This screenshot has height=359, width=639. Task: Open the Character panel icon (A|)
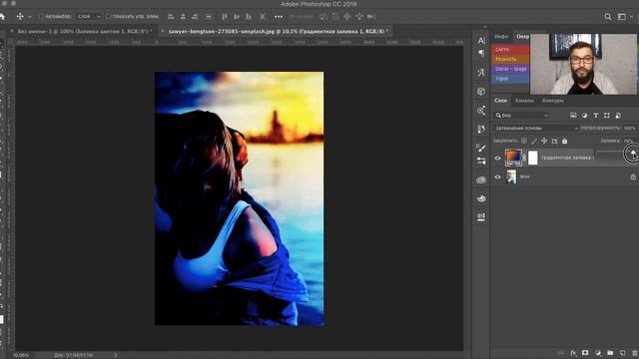pos(481,40)
